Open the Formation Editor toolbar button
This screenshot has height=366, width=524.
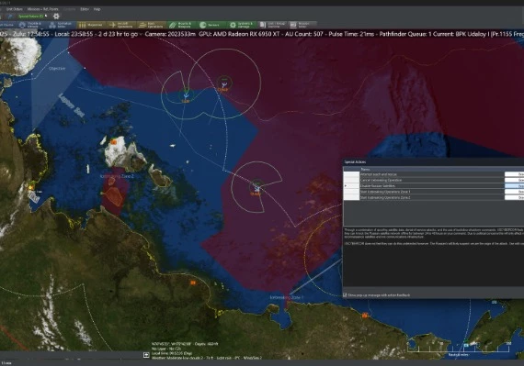(x=61, y=25)
